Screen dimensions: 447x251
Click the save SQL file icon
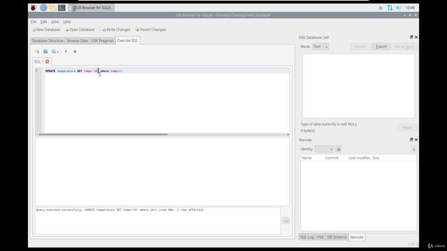click(x=54, y=52)
